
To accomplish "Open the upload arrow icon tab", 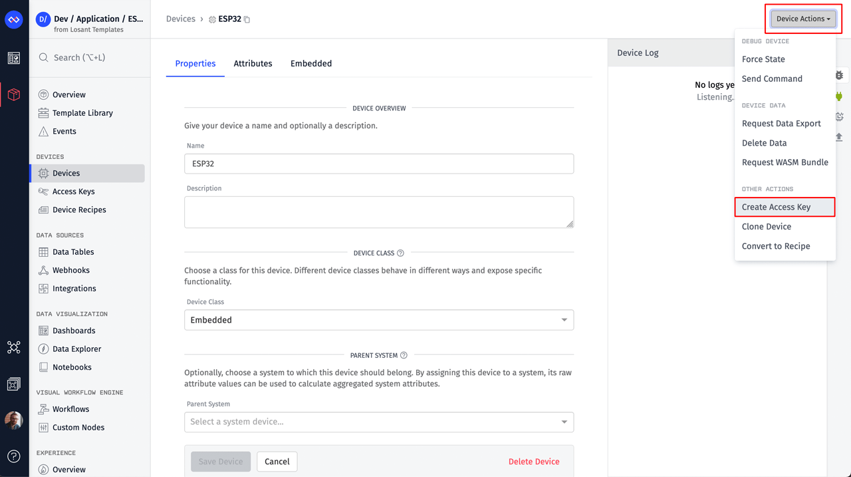I will (x=839, y=137).
